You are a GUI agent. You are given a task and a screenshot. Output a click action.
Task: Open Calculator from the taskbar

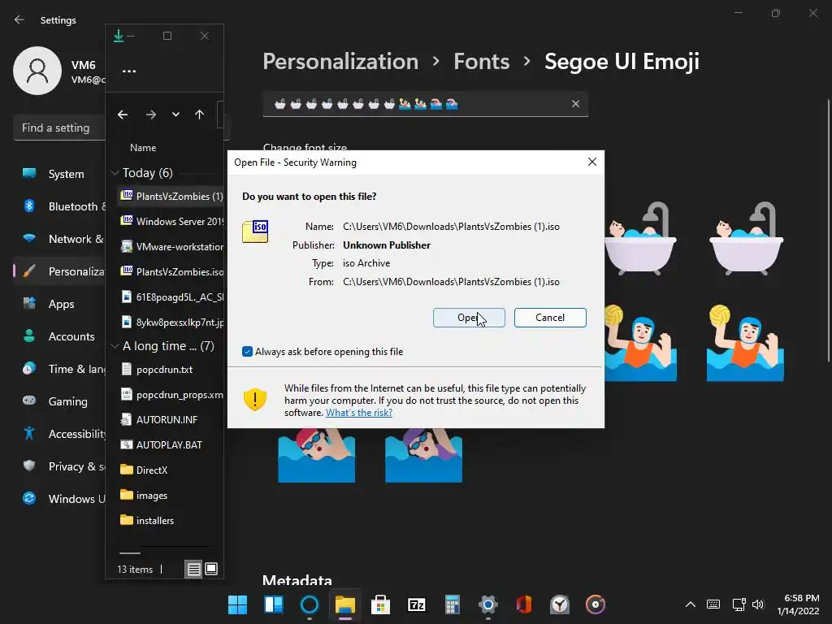[452, 604]
